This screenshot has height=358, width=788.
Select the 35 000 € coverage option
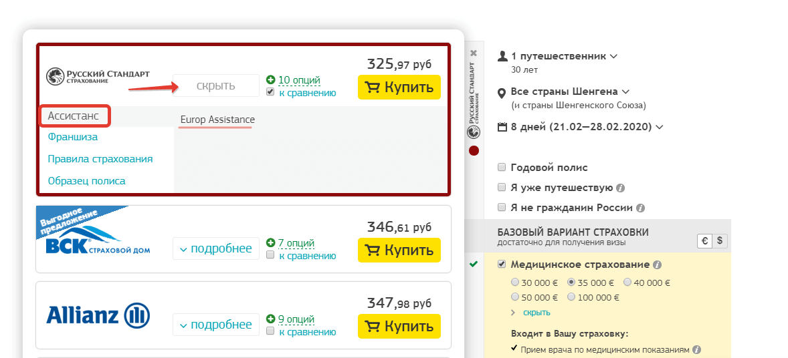point(571,283)
